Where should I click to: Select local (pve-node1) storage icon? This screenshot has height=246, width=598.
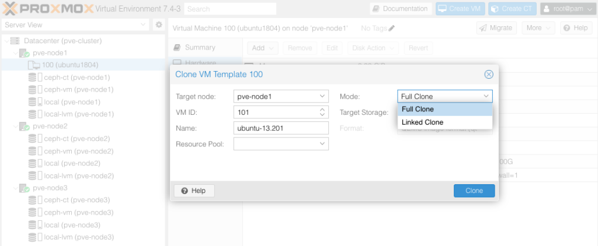point(35,102)
